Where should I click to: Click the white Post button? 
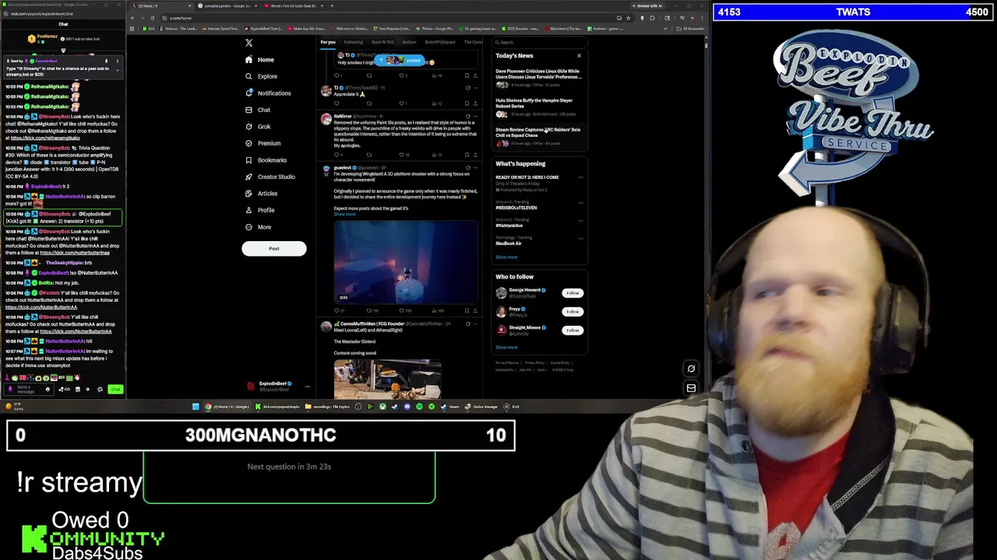point(274,249)
